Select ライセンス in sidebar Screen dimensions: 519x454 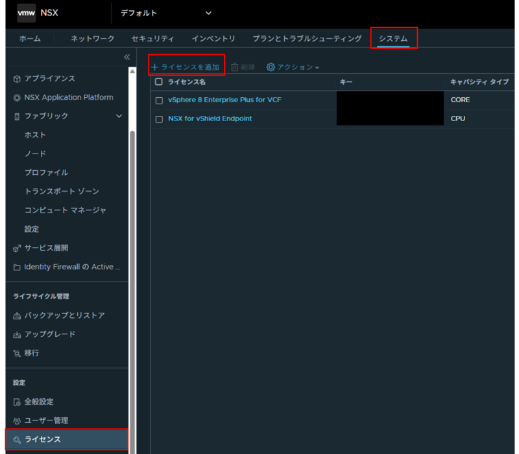point(67,440)
